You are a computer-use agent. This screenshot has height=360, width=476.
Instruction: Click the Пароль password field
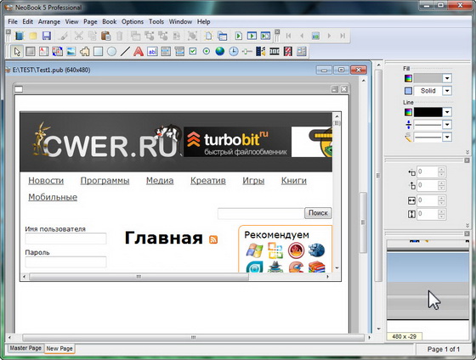pos(65,262)
